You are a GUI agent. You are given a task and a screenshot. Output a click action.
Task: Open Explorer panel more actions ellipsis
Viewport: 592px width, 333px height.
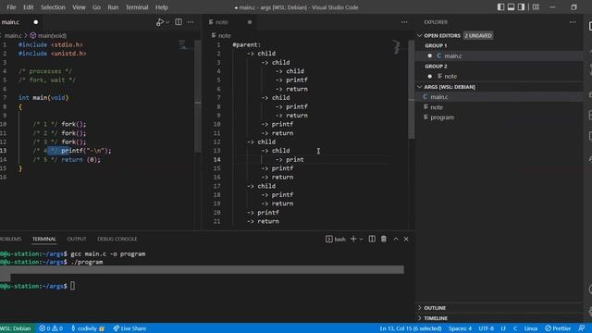point(573,22)
